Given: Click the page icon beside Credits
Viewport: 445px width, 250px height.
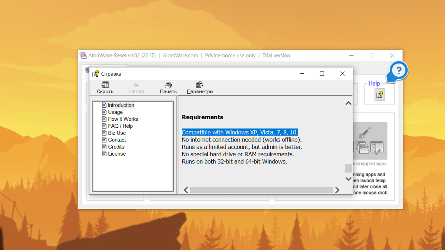Looking at the screenshot, I should pos(104,147).
